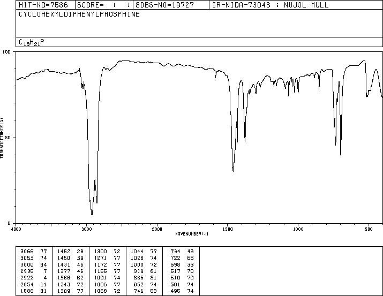383x296 pixels.
Task: Select the CYCLOHEXYLDIPHENYLPHOSPHINE compound name
Action: pos(79,14)
